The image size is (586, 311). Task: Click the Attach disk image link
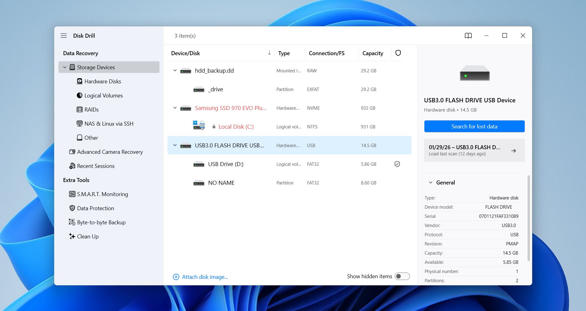click(205, 277)
